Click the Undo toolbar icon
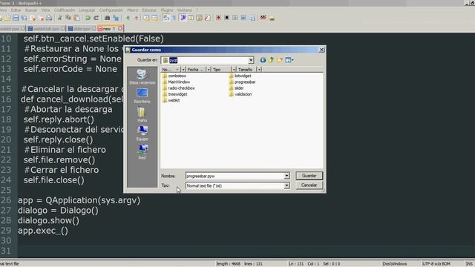 click(88, 18)
